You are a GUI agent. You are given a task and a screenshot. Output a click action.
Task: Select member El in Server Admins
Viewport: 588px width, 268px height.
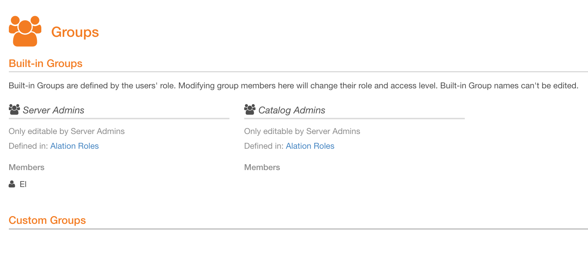[23, 184]
